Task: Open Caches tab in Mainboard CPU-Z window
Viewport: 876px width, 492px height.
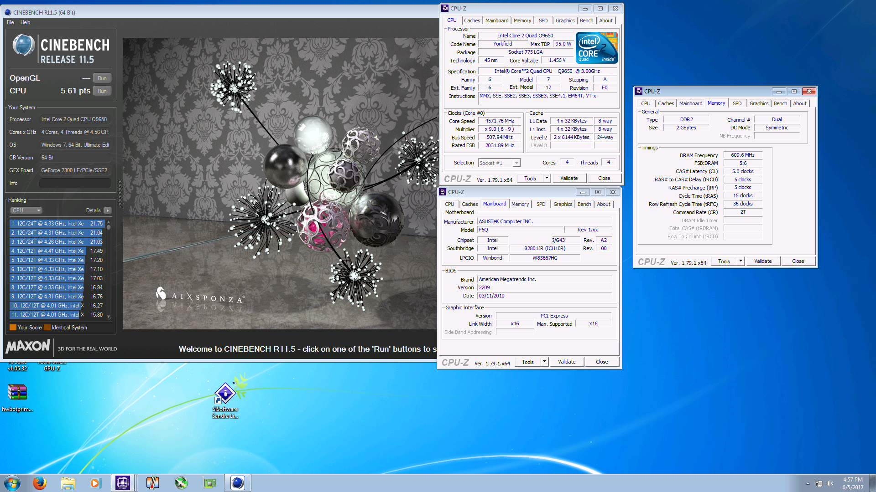Action: 470,204
